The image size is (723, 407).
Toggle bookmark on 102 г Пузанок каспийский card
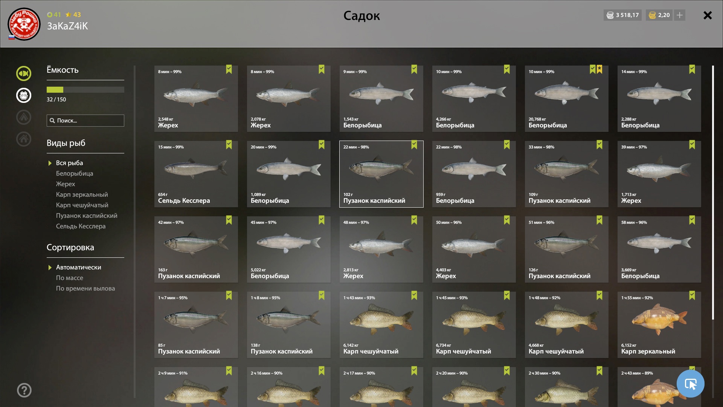[x=414, y=145]
